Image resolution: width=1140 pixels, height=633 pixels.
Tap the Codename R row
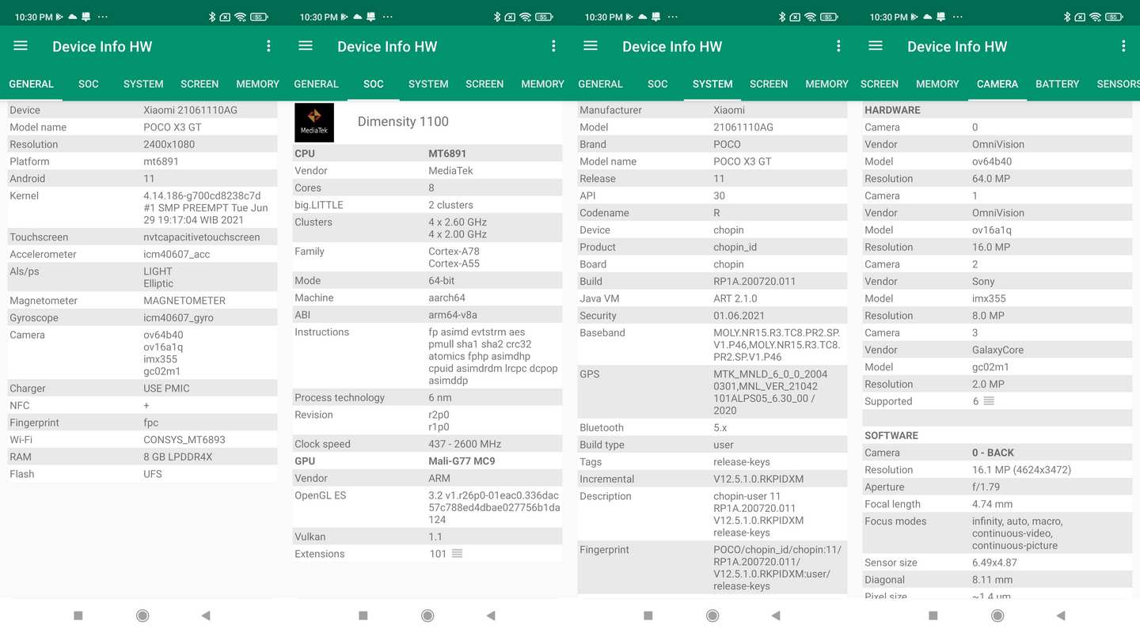click(x=712, y=213)
